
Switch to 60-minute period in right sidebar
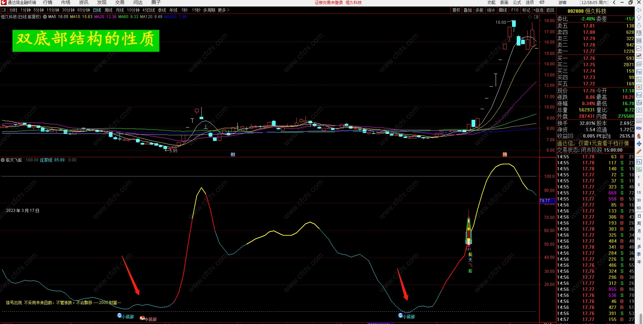coord(639,208)
